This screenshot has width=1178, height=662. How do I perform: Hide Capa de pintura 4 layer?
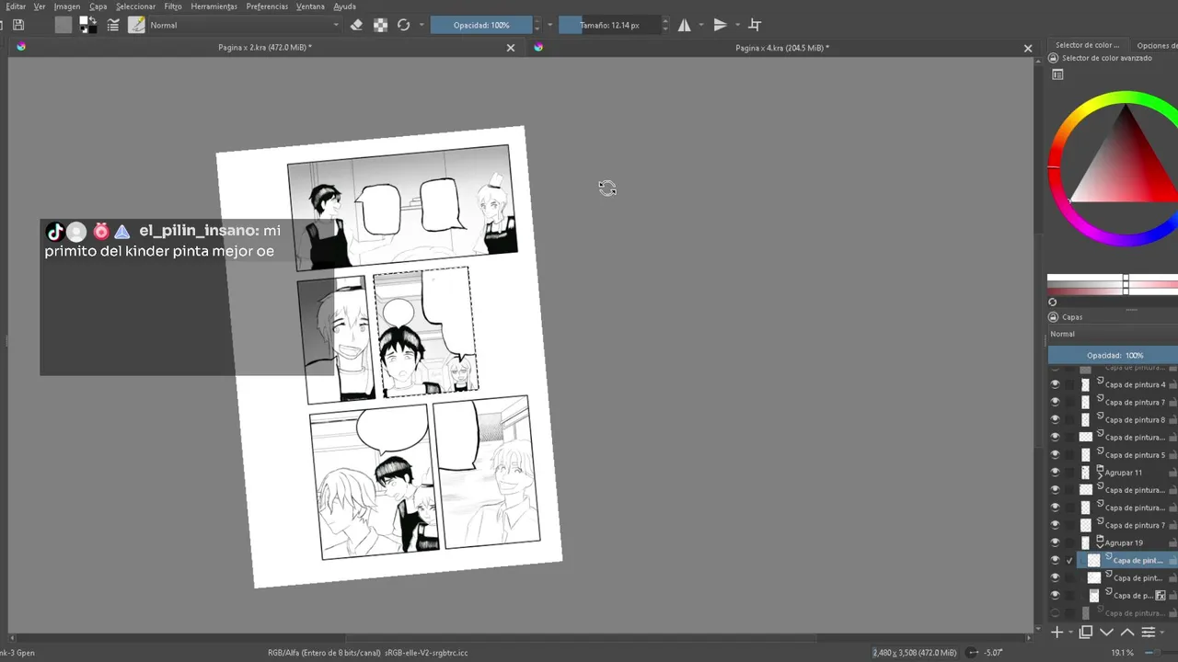1055,384
